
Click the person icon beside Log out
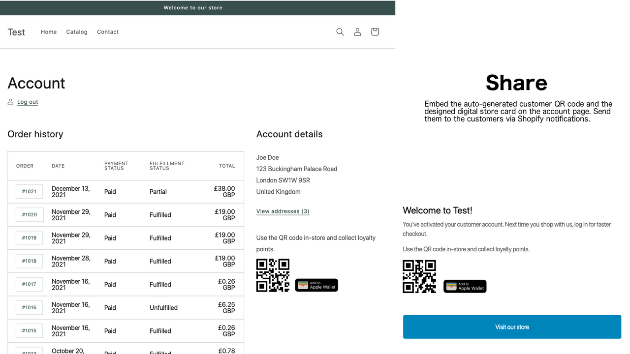point(10,101)
